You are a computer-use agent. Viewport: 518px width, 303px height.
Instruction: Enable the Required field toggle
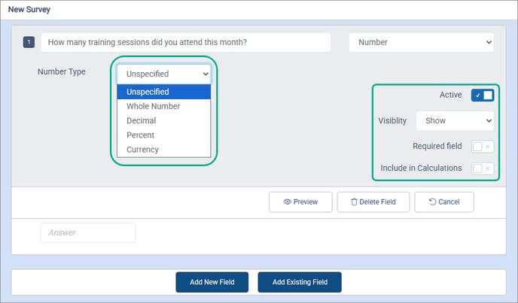(482, 147)
